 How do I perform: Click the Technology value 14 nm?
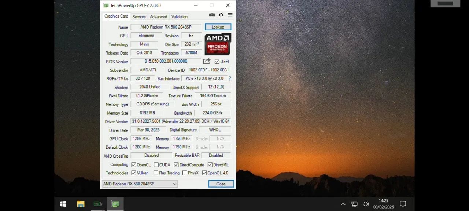144,44
